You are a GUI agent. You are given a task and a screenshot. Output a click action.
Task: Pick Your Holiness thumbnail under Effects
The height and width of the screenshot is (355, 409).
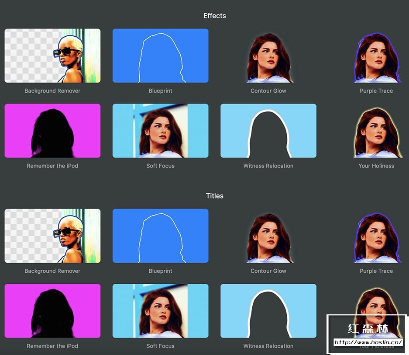click(376, 131)
